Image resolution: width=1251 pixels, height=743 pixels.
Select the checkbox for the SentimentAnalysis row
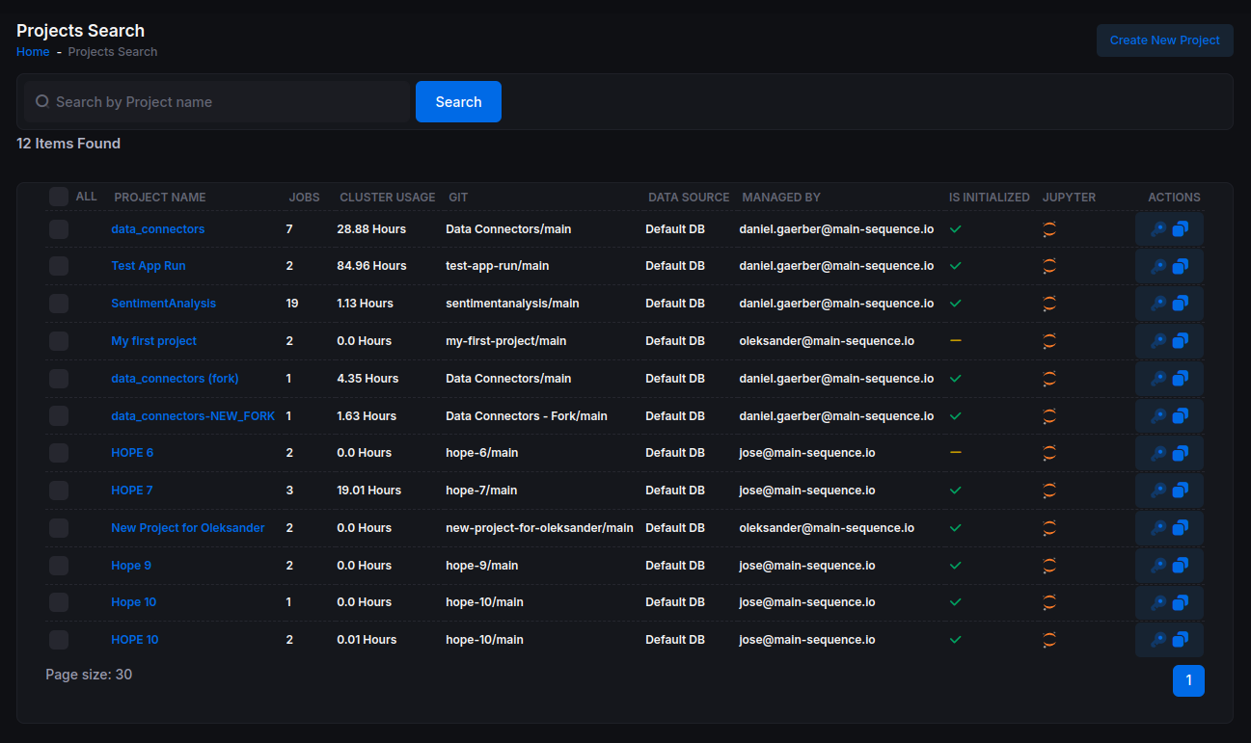click(x=59, y=304)
